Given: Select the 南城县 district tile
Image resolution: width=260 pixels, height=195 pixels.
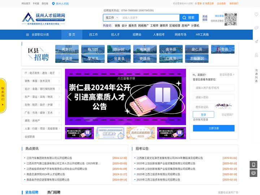Looking at the screenshot, I should pos(145,49).
